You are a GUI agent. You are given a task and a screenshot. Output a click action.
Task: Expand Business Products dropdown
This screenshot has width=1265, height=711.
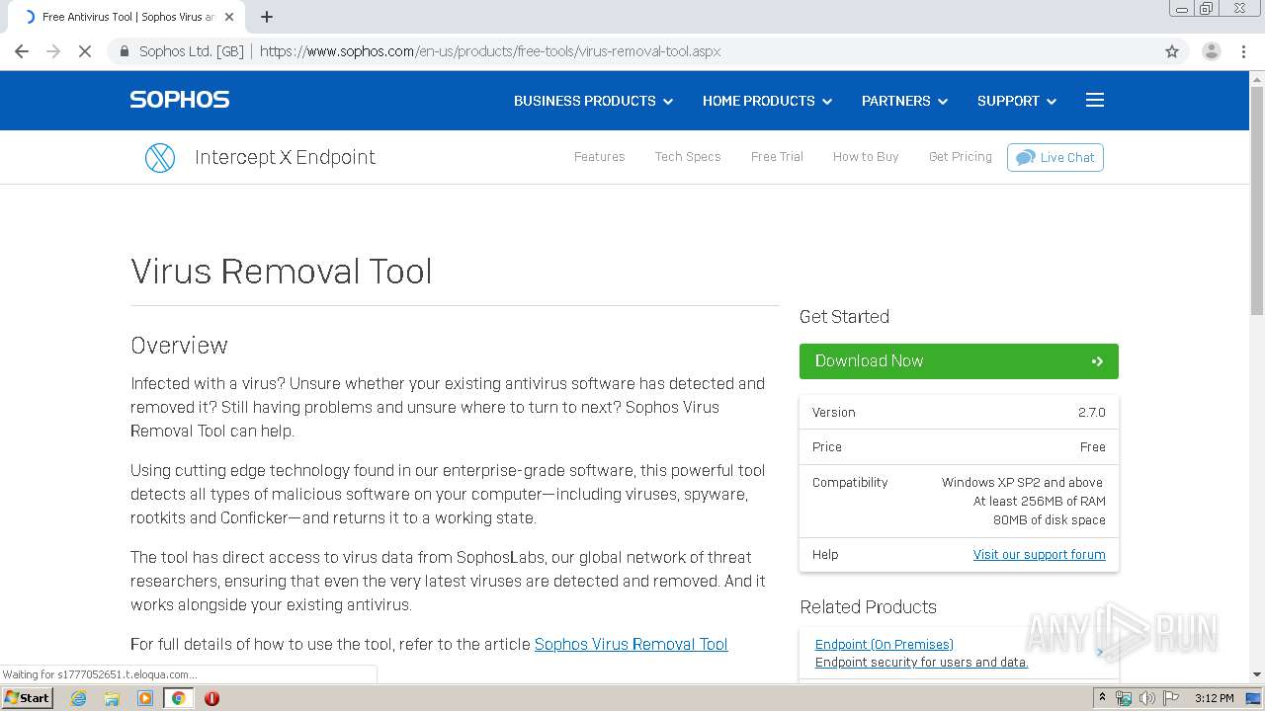pyautogui.click(x=593, y=101)
